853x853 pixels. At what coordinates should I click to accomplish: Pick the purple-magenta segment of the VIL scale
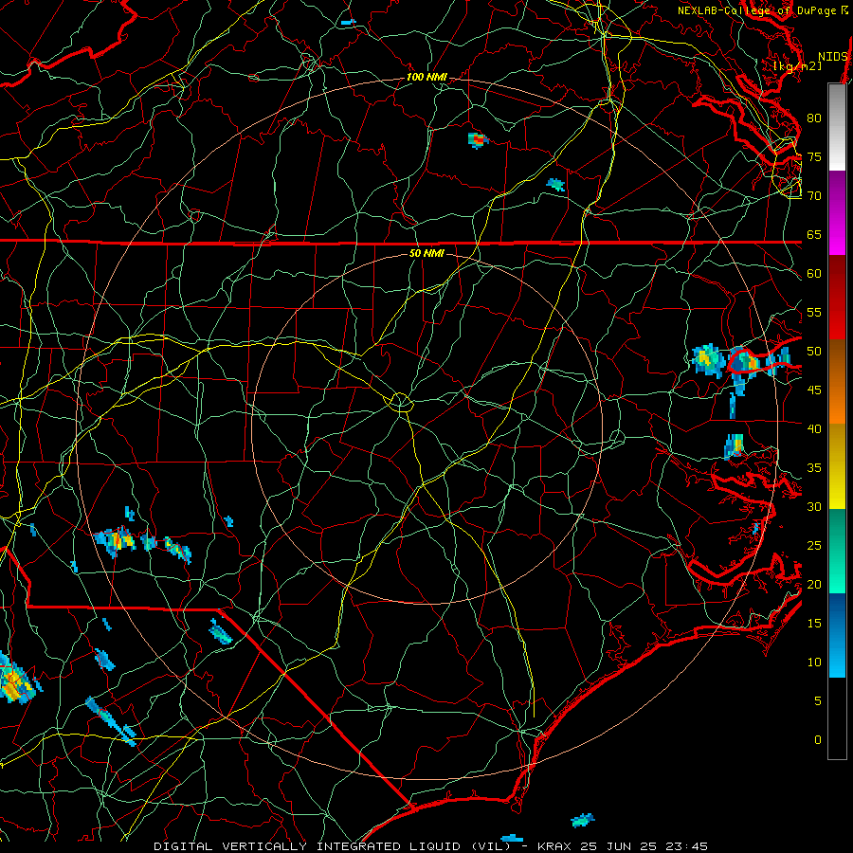click(837, 212)
